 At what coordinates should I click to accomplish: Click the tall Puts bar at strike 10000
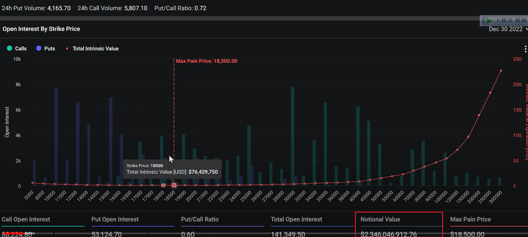[x=56, y=137]
